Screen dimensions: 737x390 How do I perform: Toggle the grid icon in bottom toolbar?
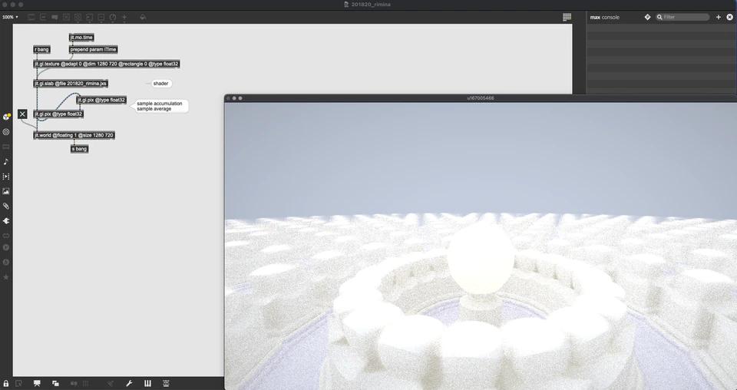click(85, 383)
